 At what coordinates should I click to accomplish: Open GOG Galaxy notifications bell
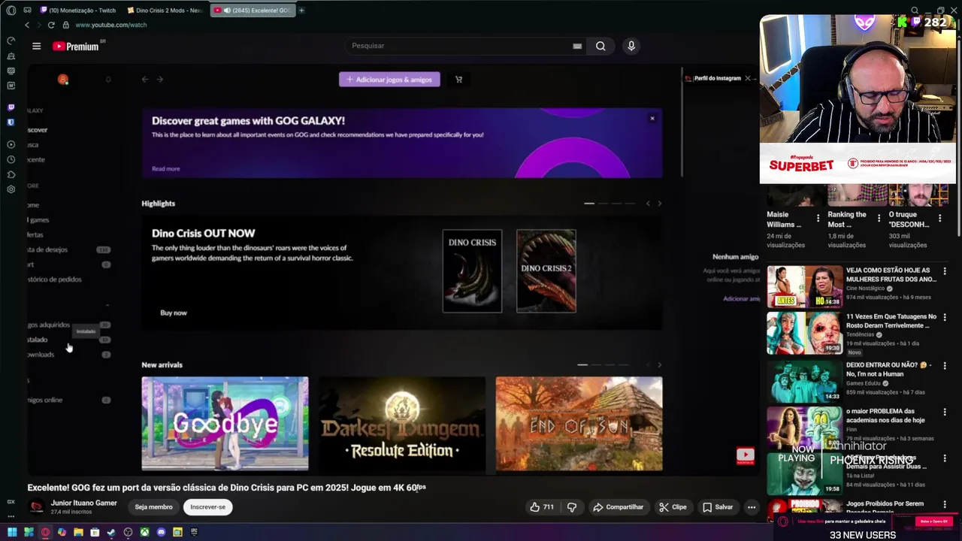108,79
